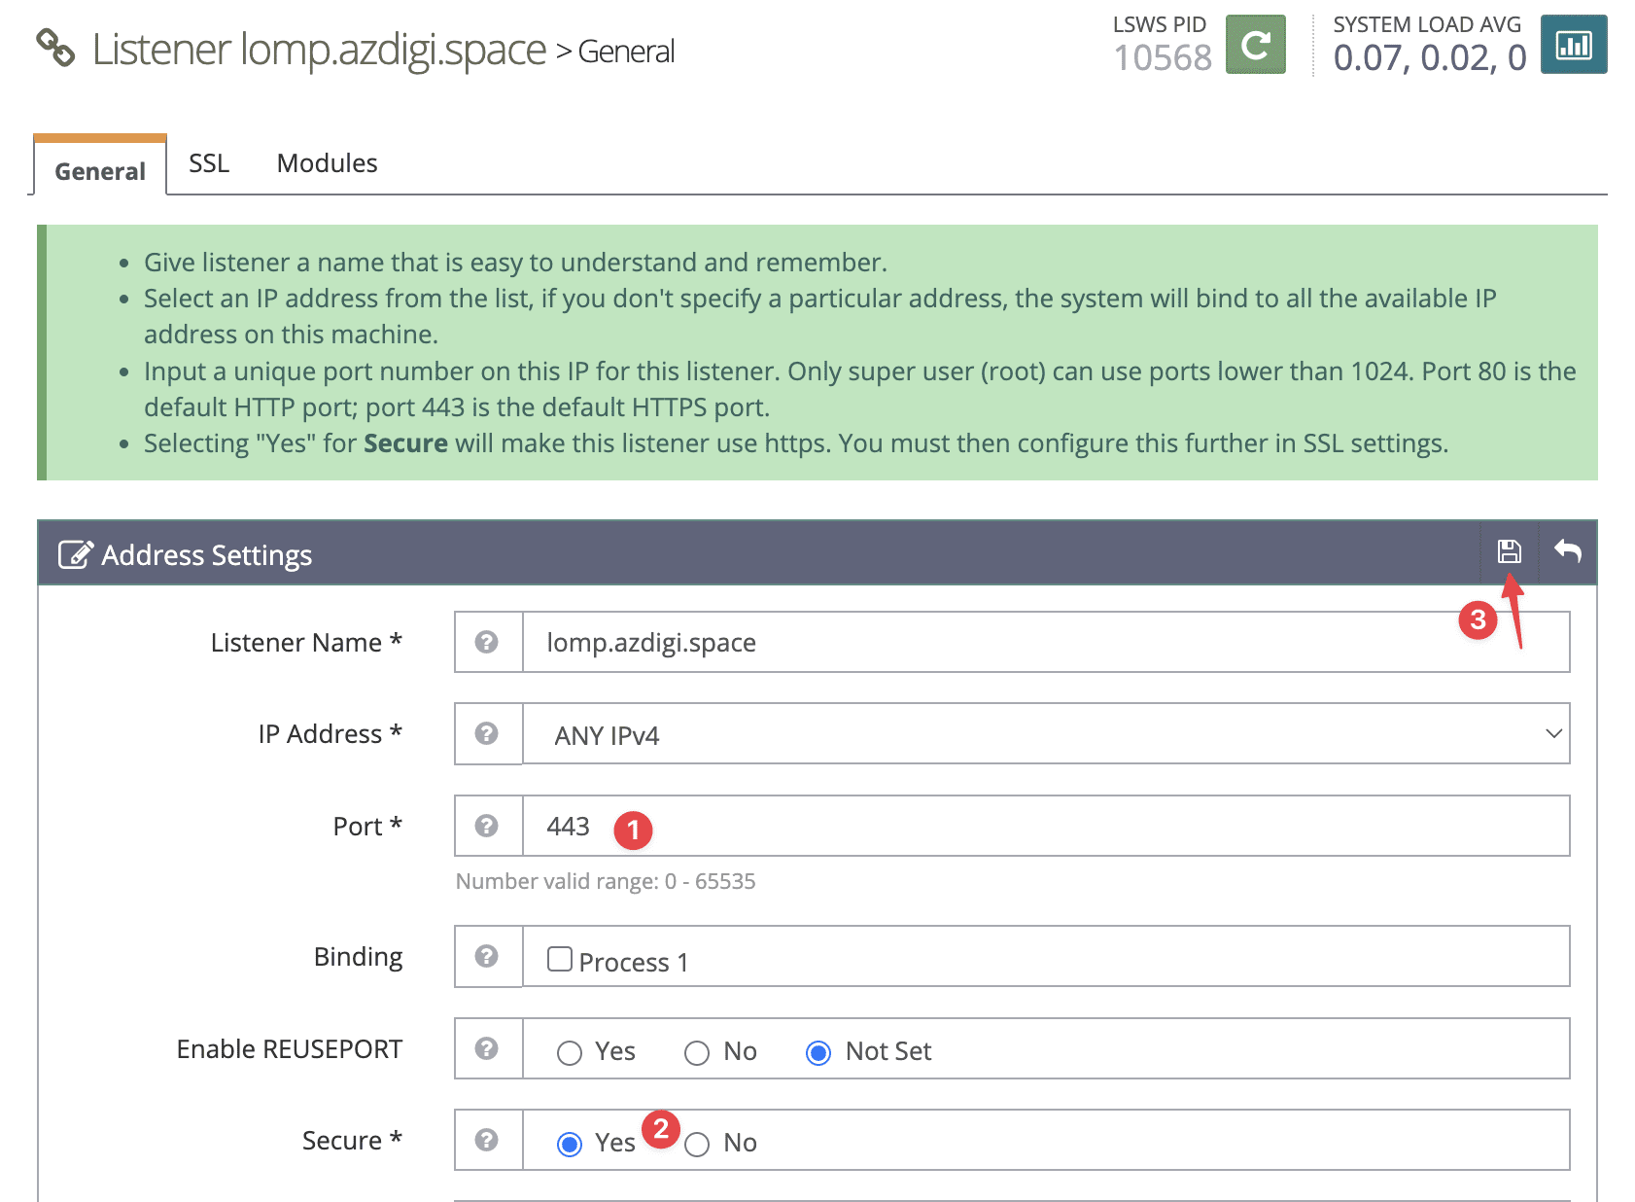Viewport: 1635px width, 1202px height.
Task: Select No for Enable REUSEPORT
Action: [697, 1053]
